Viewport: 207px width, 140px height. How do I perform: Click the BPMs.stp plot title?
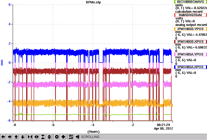[93, 2]
